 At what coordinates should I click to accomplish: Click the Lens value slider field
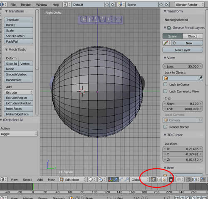click(x=183, y=66)
